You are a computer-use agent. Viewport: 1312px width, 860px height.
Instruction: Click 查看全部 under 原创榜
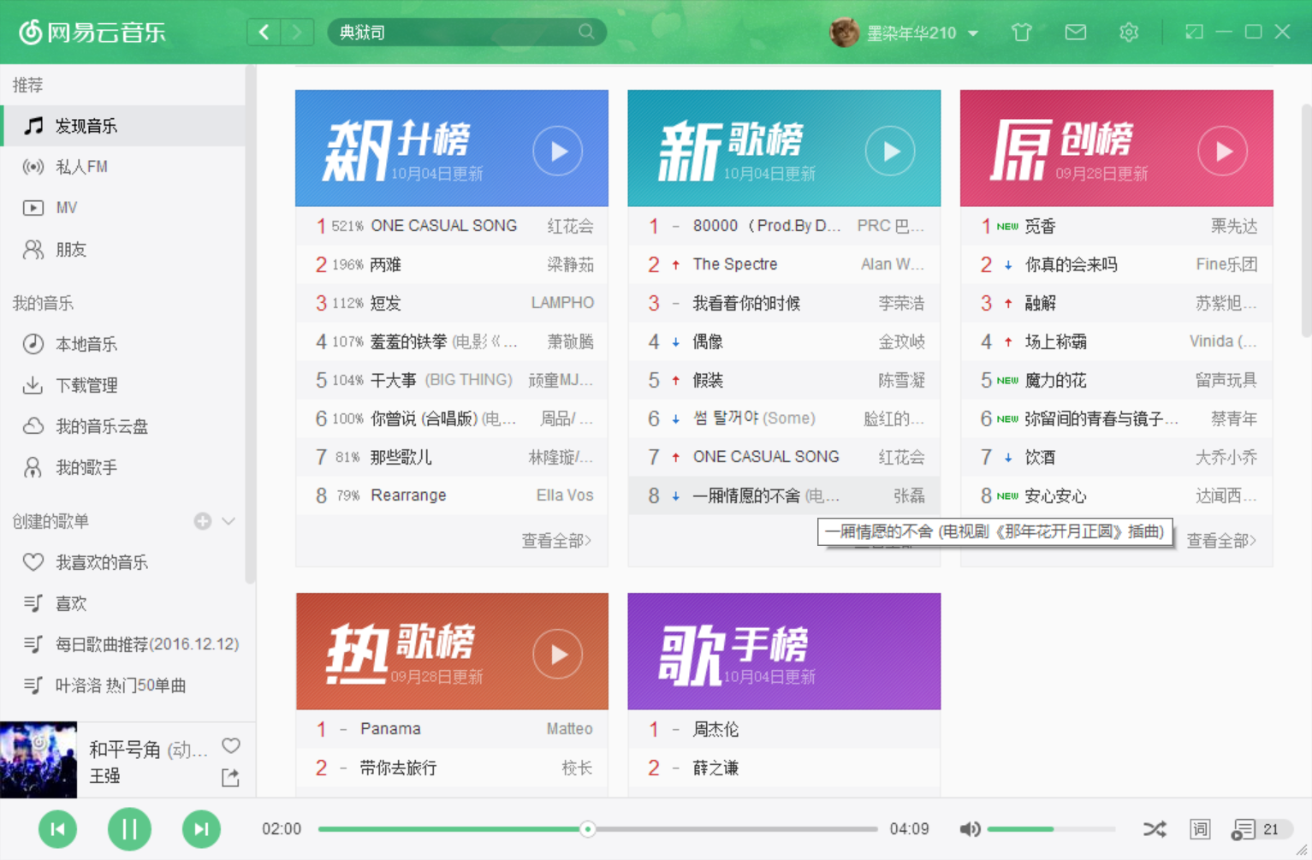(1221, 541)
